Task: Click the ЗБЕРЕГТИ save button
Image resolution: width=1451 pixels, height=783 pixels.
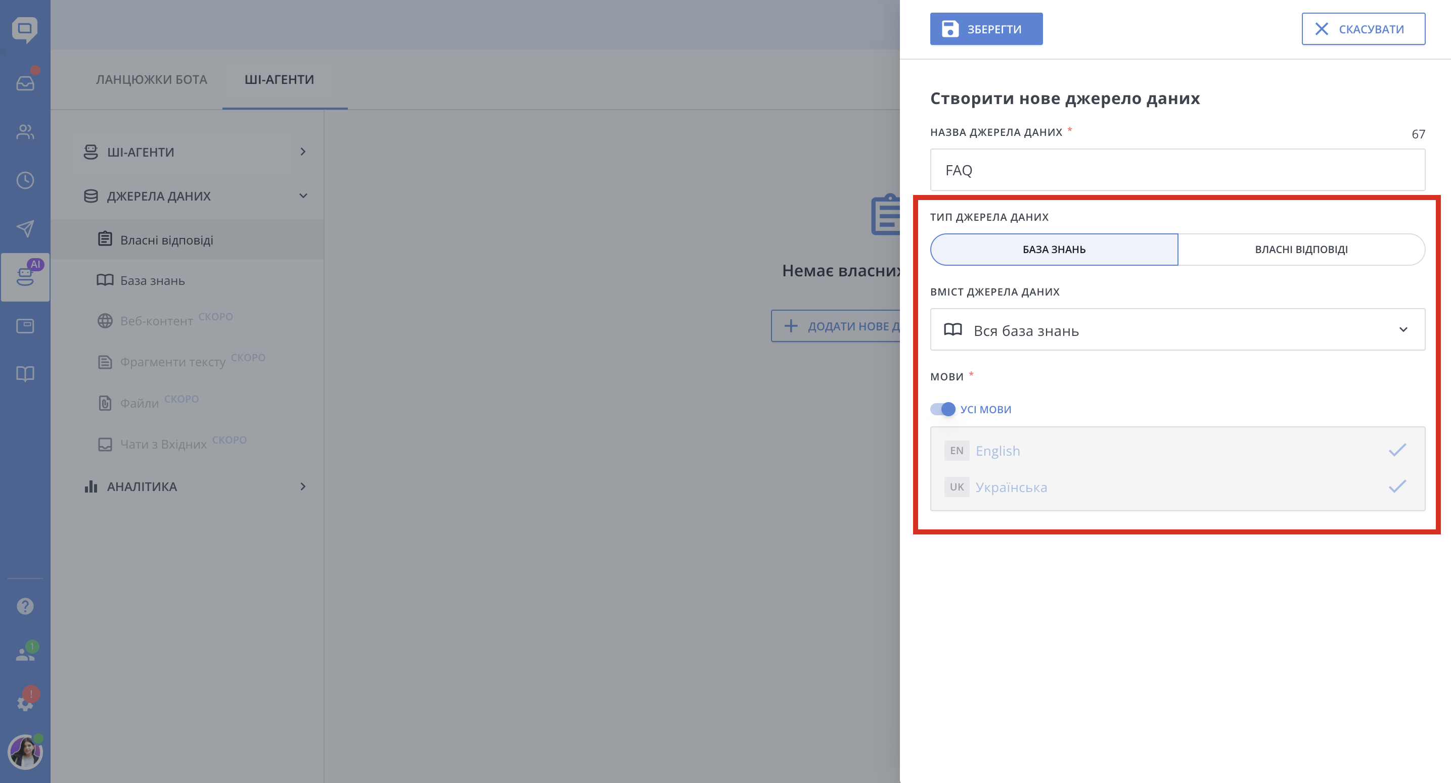Action: click(986, 29)
